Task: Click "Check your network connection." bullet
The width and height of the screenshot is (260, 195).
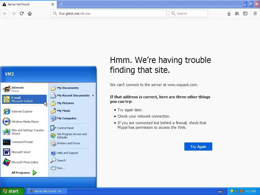Action: coord(144,116)
